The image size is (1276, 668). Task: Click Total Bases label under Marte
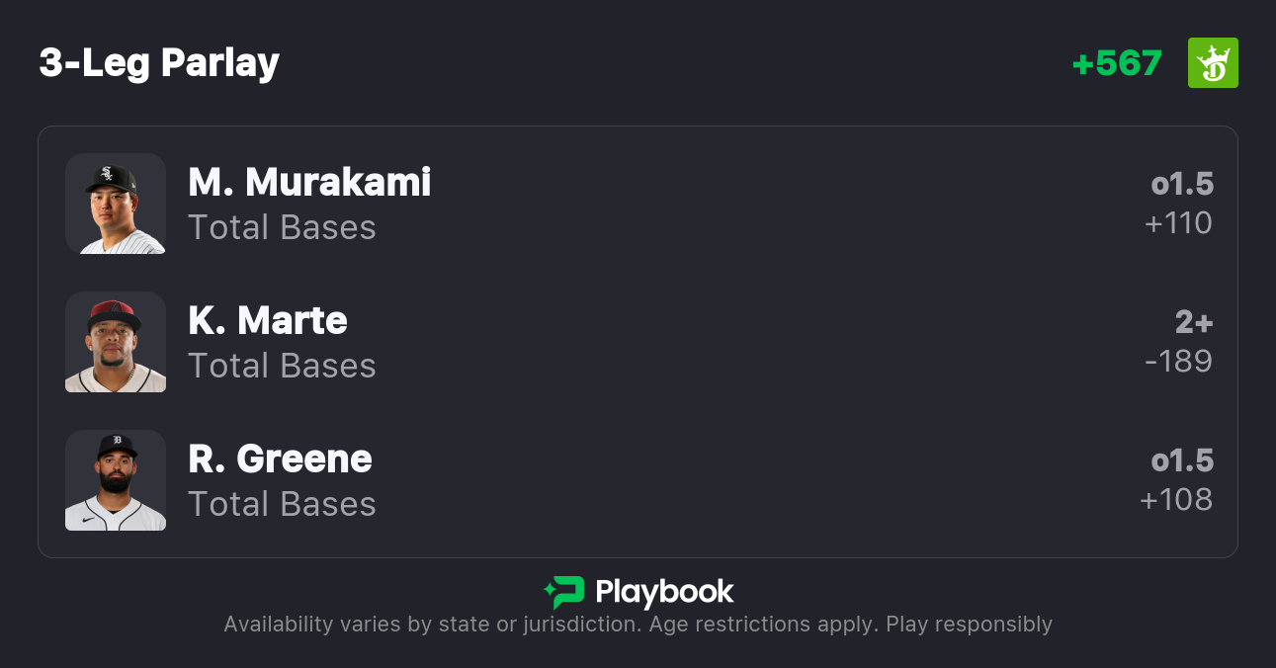[282, 367]
